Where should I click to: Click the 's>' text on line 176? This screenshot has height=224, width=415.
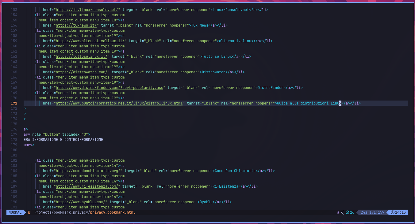tap(26, 129)
